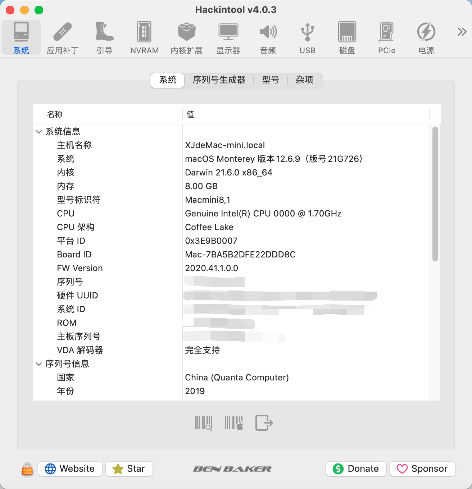This screenshot has height=489, width=472.
Task: Open the 引导 boot section
Action: (x=104, y=38)
